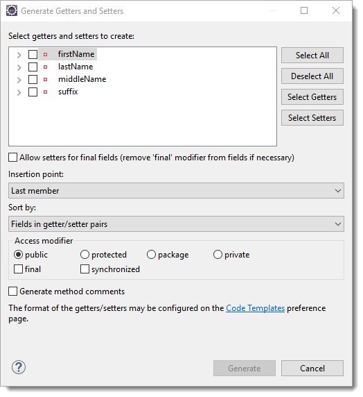
Task: Enable Allow setters for final fields
Action: (13, 158)
